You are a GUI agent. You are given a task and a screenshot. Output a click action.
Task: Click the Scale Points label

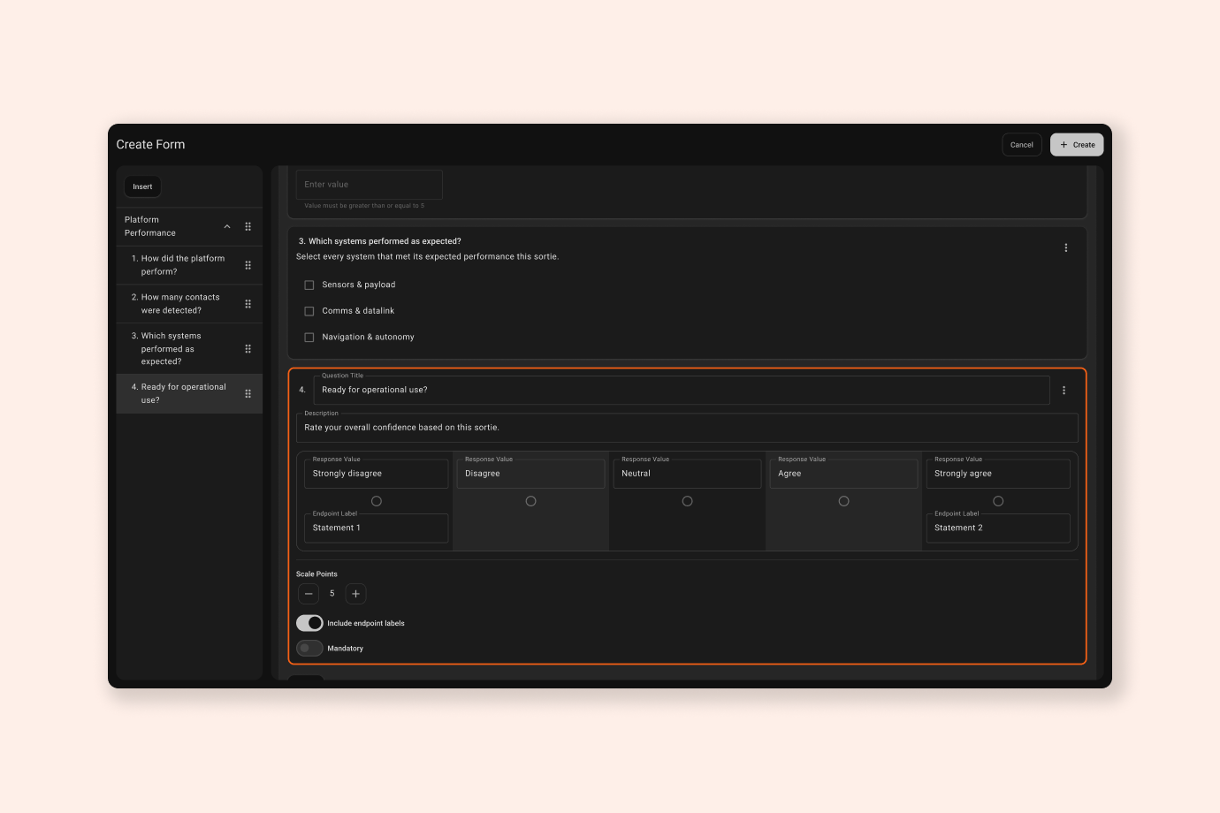[316, 574]
